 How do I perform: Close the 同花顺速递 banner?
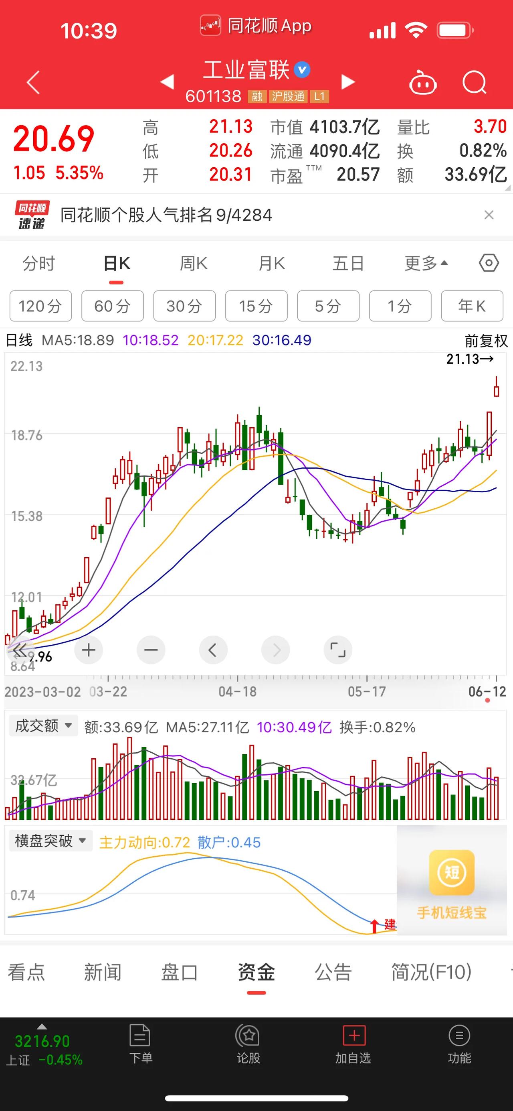click(x=489, y=215)
